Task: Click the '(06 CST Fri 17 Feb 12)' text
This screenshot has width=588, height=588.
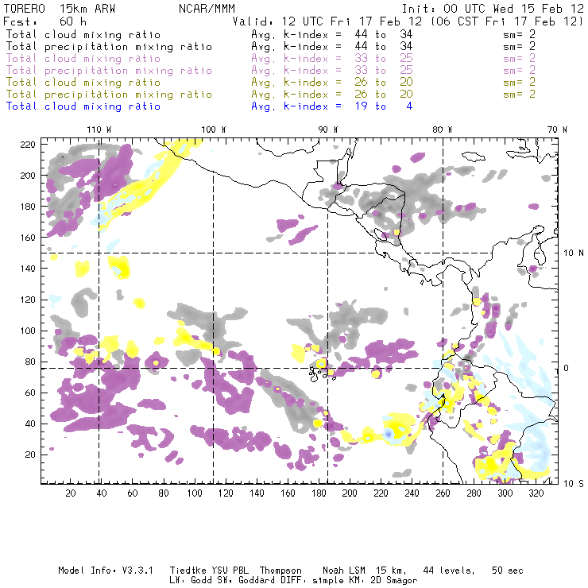Action: click(507, 21)
